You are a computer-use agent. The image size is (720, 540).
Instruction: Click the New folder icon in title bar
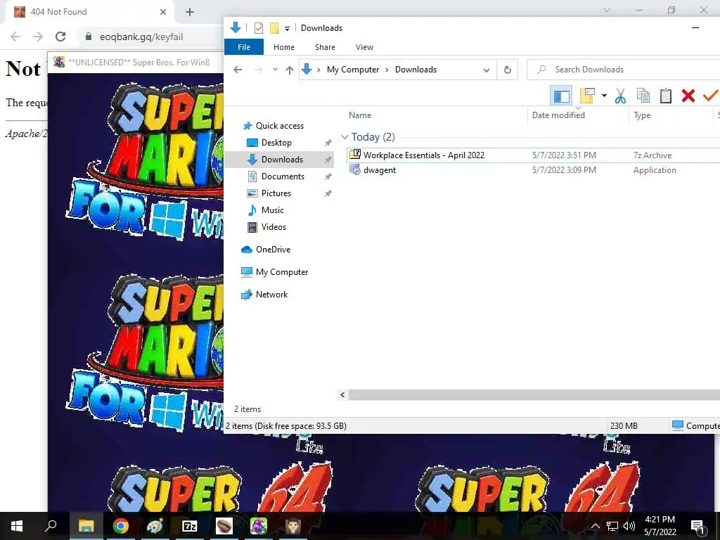[x=274, y=28]
